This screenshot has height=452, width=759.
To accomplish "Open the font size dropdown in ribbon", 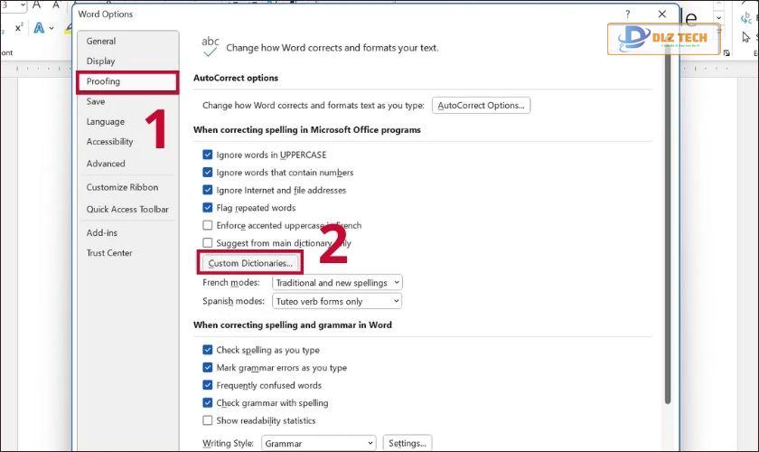I will tap(23, 5).
